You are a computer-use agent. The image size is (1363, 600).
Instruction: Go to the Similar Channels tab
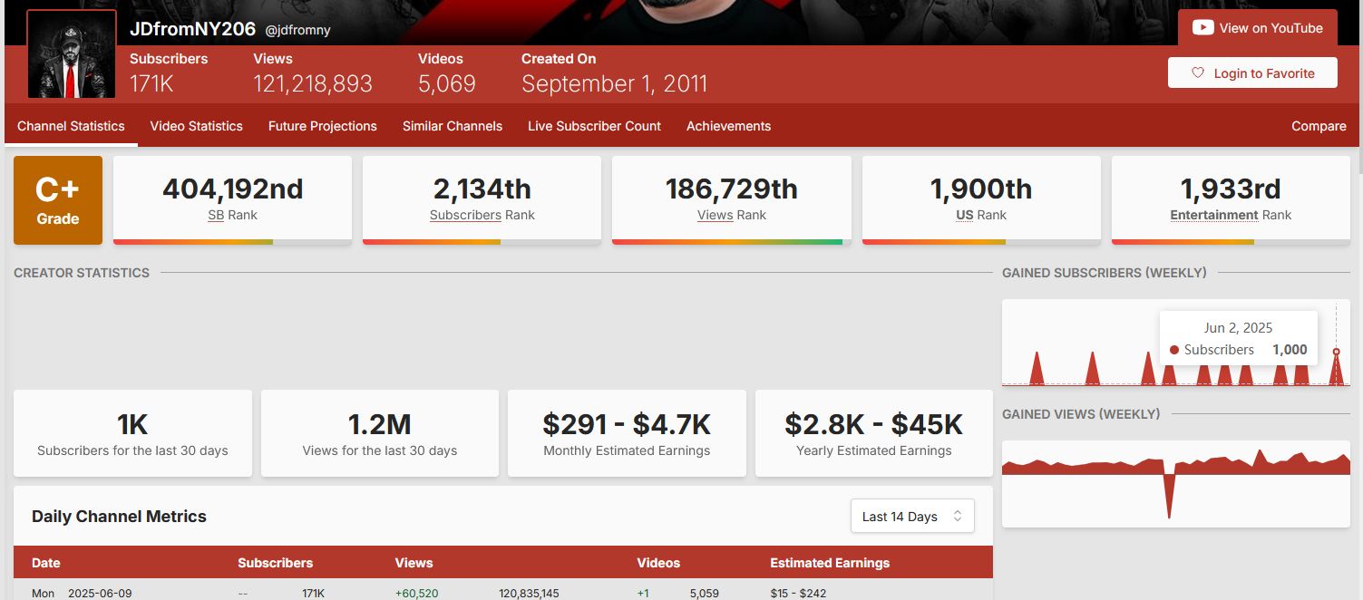[x=452, y=126]
